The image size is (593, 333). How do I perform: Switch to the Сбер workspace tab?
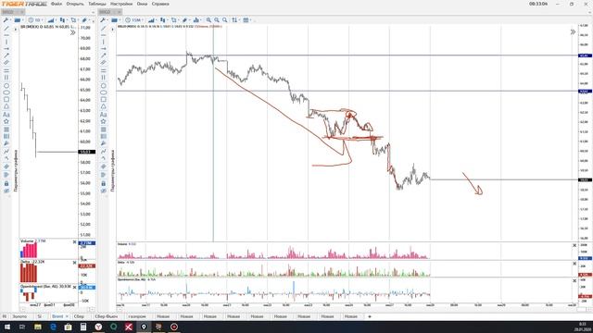(x=79, y=316)
